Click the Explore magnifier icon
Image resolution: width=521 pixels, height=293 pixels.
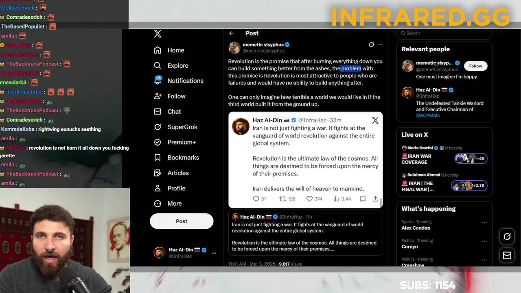158,66
